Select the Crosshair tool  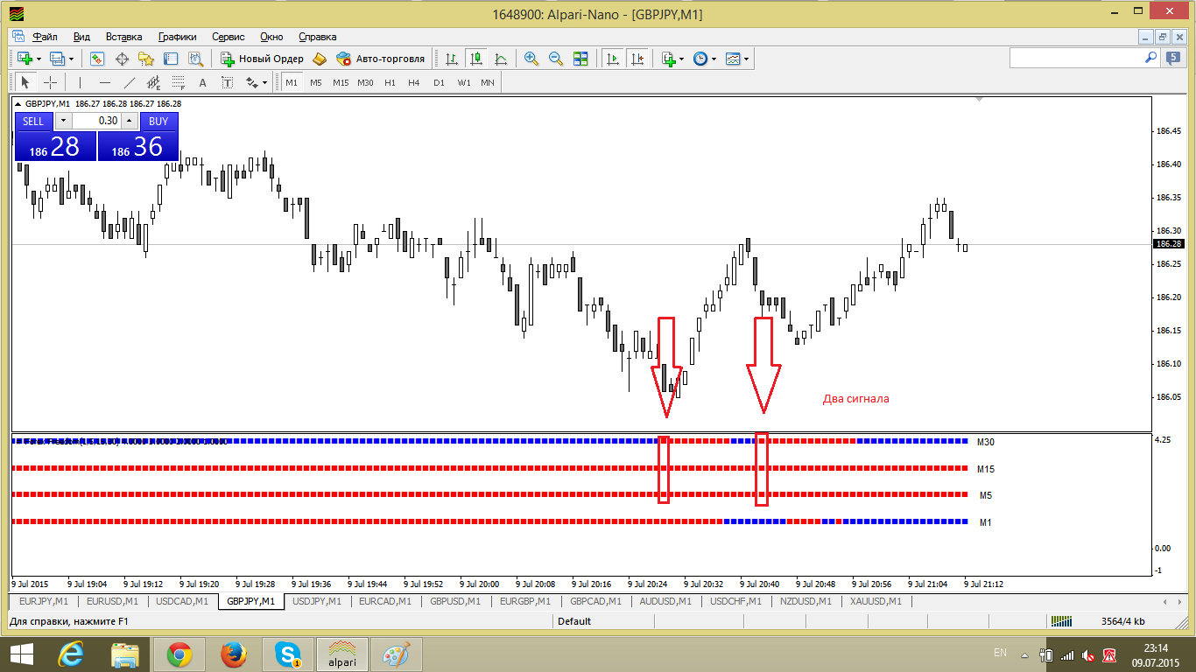51,82
